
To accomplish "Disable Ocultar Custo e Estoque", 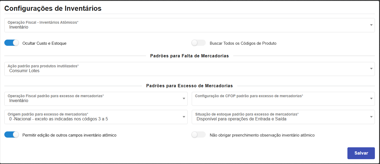I will 11,43.
